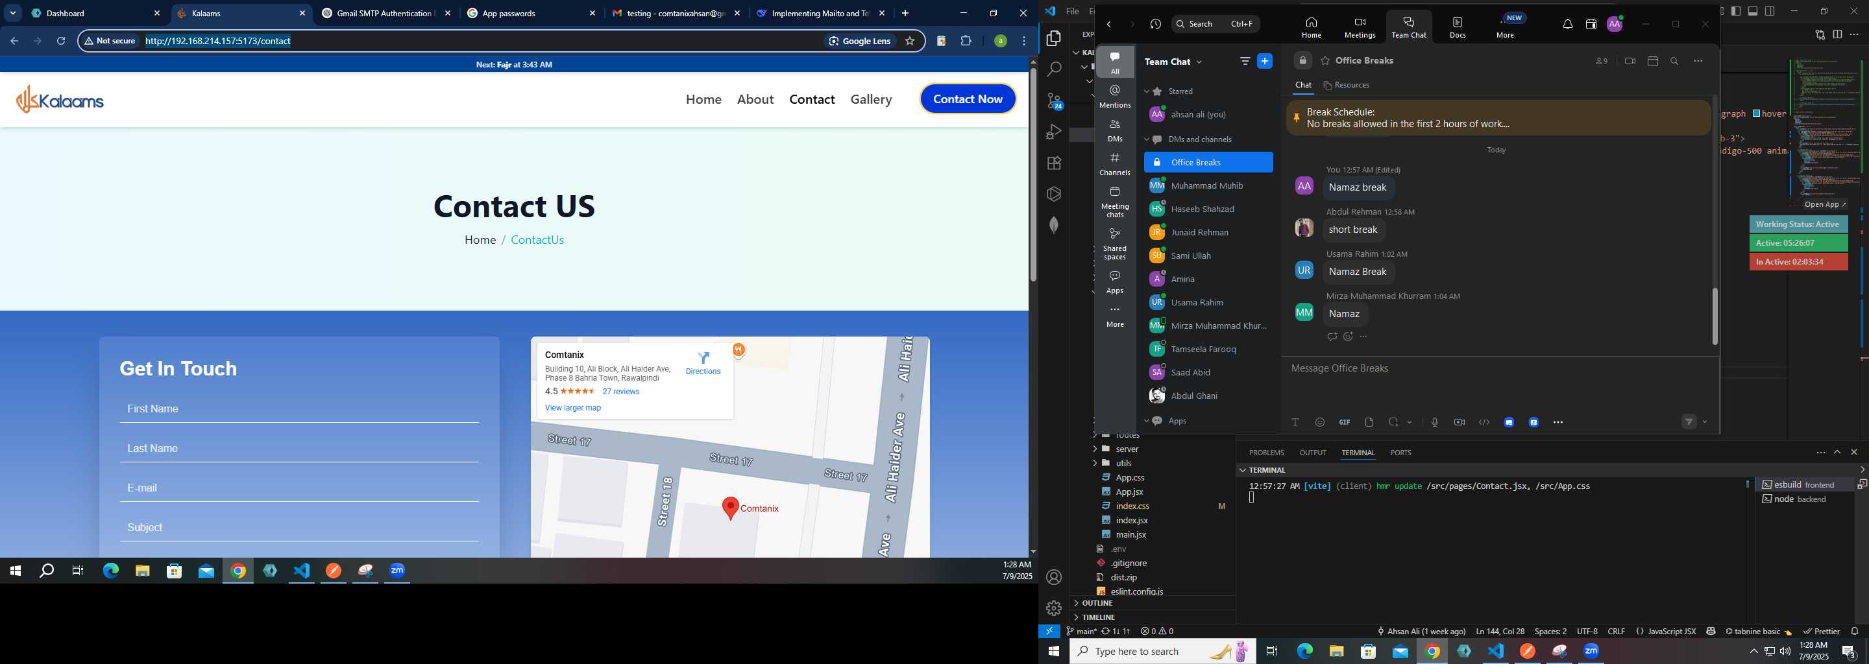Expand the Apps section in chat list
Screen dimensions: 1869x664
coord(1147,421)
